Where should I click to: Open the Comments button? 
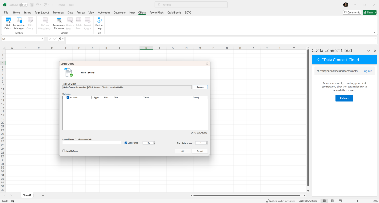pyautogui.click(x=352, y=12)
